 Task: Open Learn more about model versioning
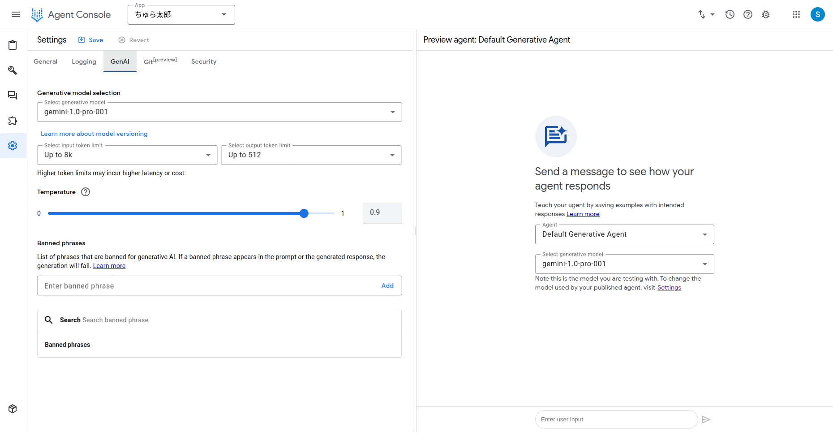point(94,134)
